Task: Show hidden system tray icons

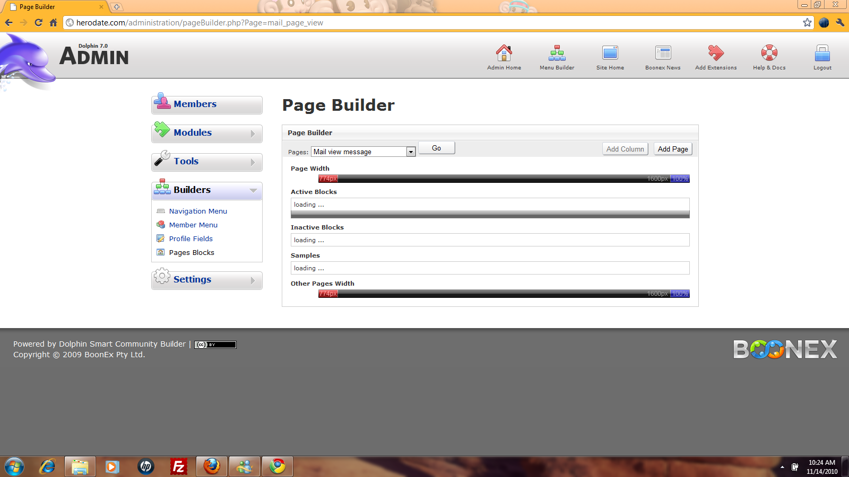Action: [782, 467]
